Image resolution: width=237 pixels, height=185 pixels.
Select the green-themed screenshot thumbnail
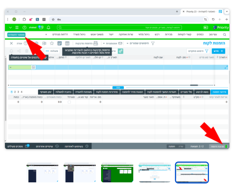pyautogui.click(x=117, y=173)
